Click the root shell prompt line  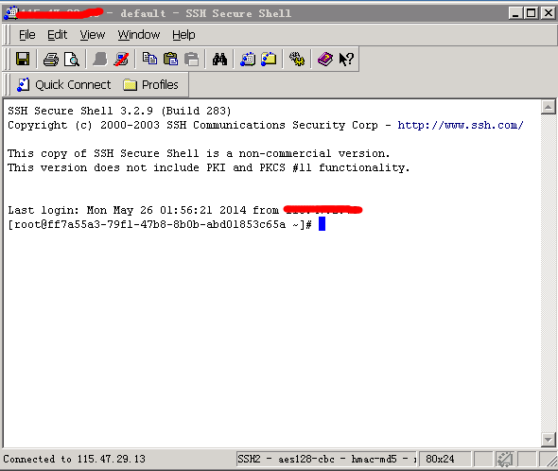tap(160, 225)
